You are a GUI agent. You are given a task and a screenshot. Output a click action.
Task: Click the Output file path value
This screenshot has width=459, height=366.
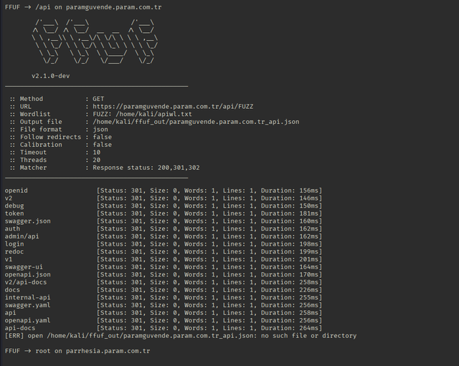coord(196,122)
